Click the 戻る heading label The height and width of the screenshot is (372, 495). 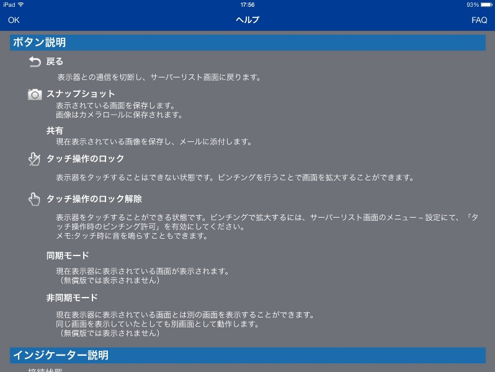click(55, 61)
